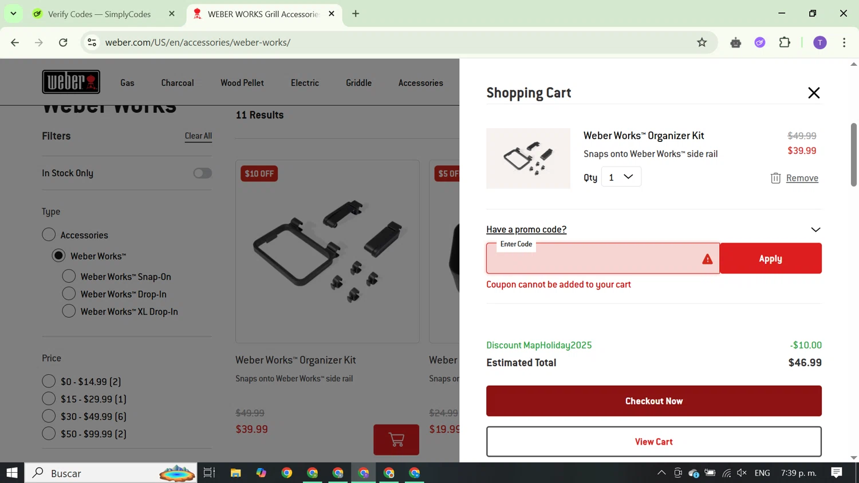Click the robot extension icon
Image resolution: width=859 pixels, height=483 pixels.
pos(736,42)
